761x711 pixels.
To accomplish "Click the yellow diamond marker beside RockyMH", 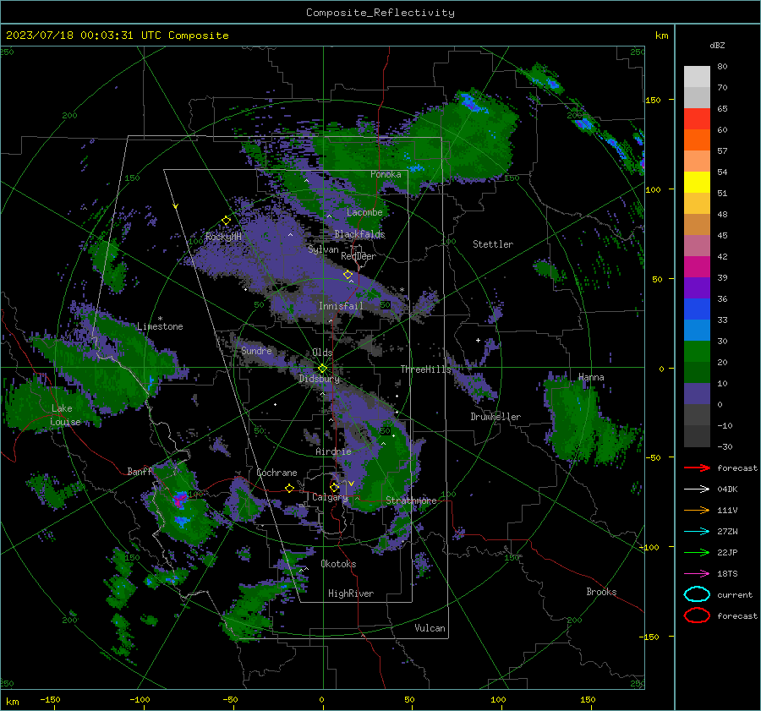I will [x=226, y=221].
